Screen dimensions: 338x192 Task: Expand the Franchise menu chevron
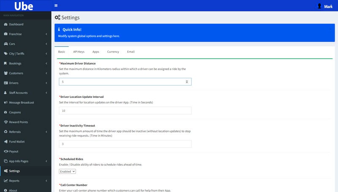46,34
